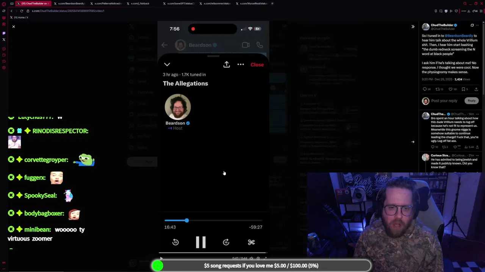Mute the video using the speaker icon
Viewport: 485px width, 272px height.
251,258
